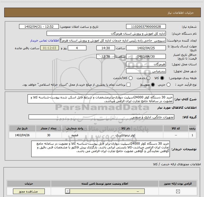
Task: Select the خدمت radio button
Action: point(148,78)
